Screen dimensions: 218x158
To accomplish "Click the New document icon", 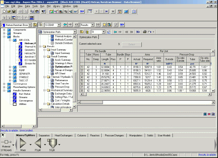I will click(x=4, y=11).
